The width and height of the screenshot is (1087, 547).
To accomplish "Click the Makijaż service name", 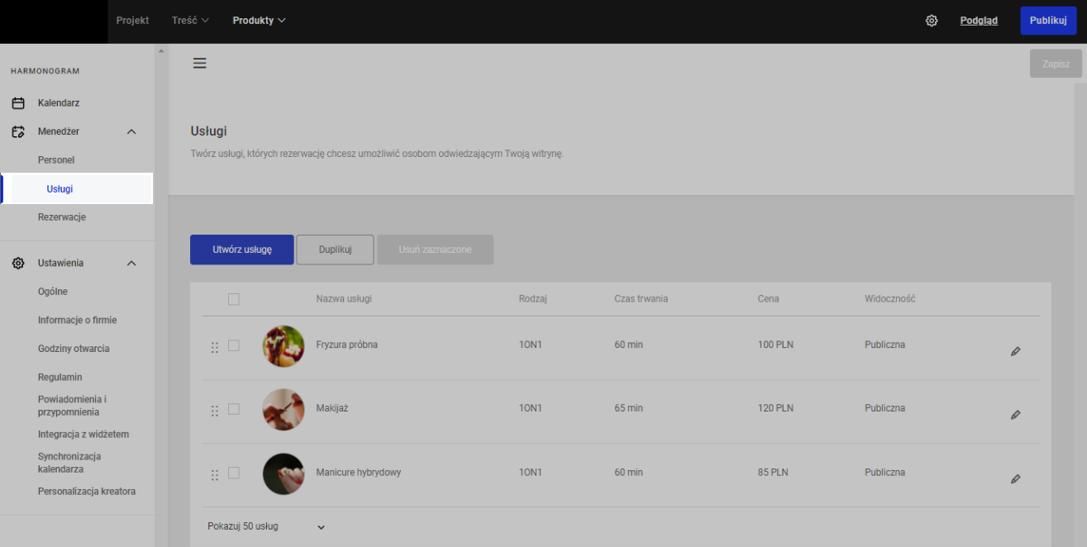I will pyautogui.click(x=332, y=408).
